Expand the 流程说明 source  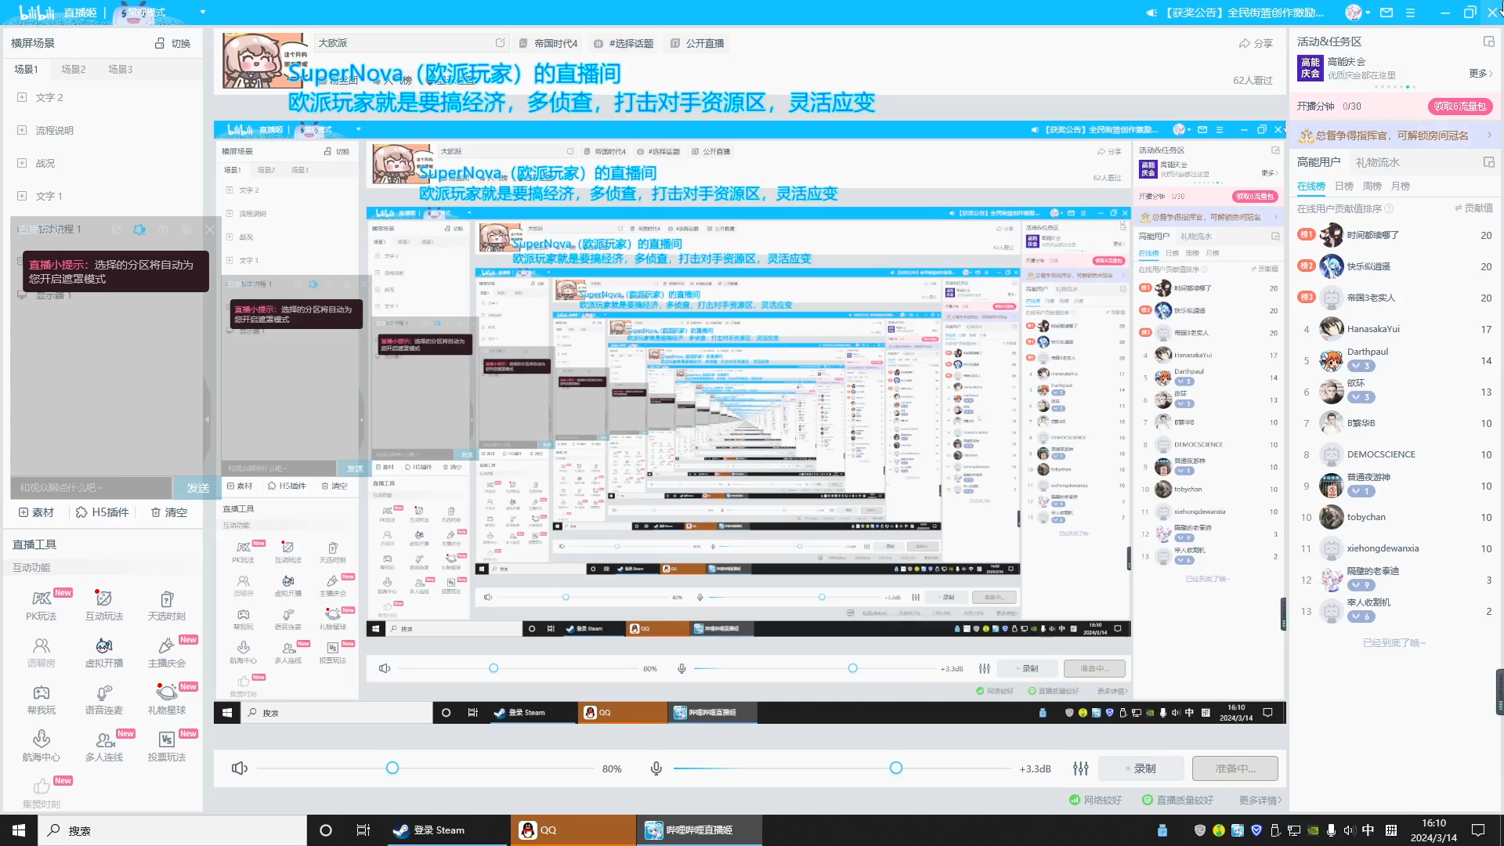pos(22,130)
